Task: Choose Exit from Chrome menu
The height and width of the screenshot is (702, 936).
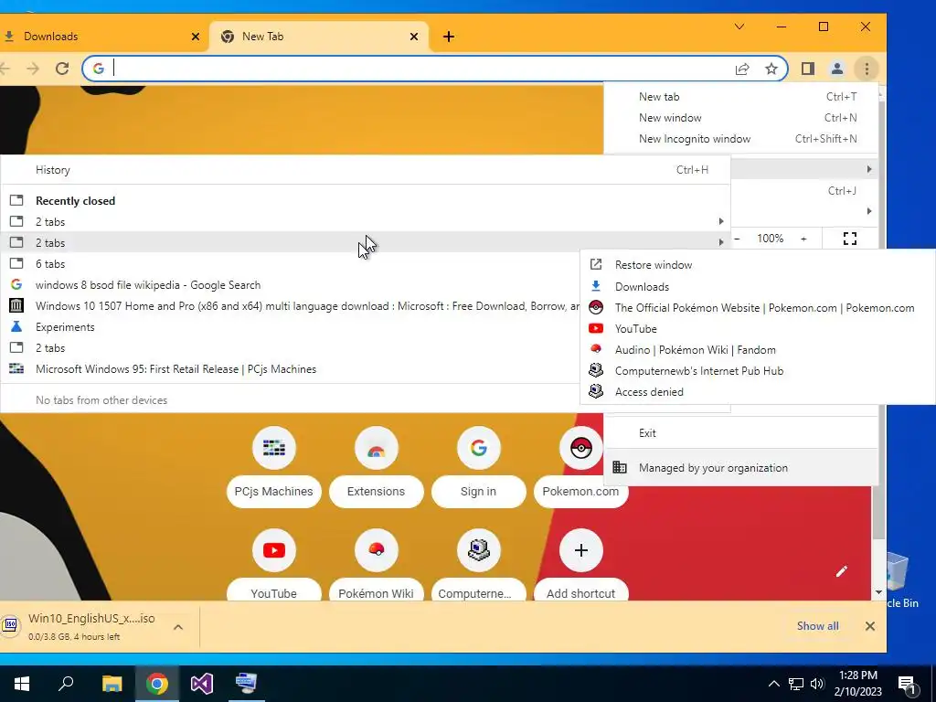Action: [740, 432]
